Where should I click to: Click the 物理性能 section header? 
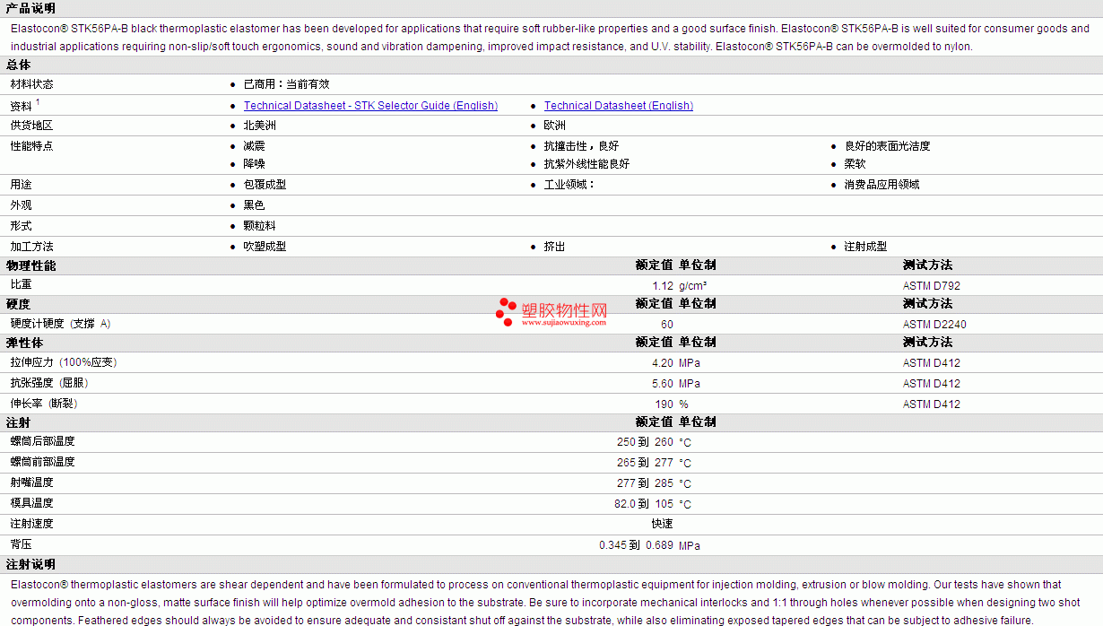30,265
